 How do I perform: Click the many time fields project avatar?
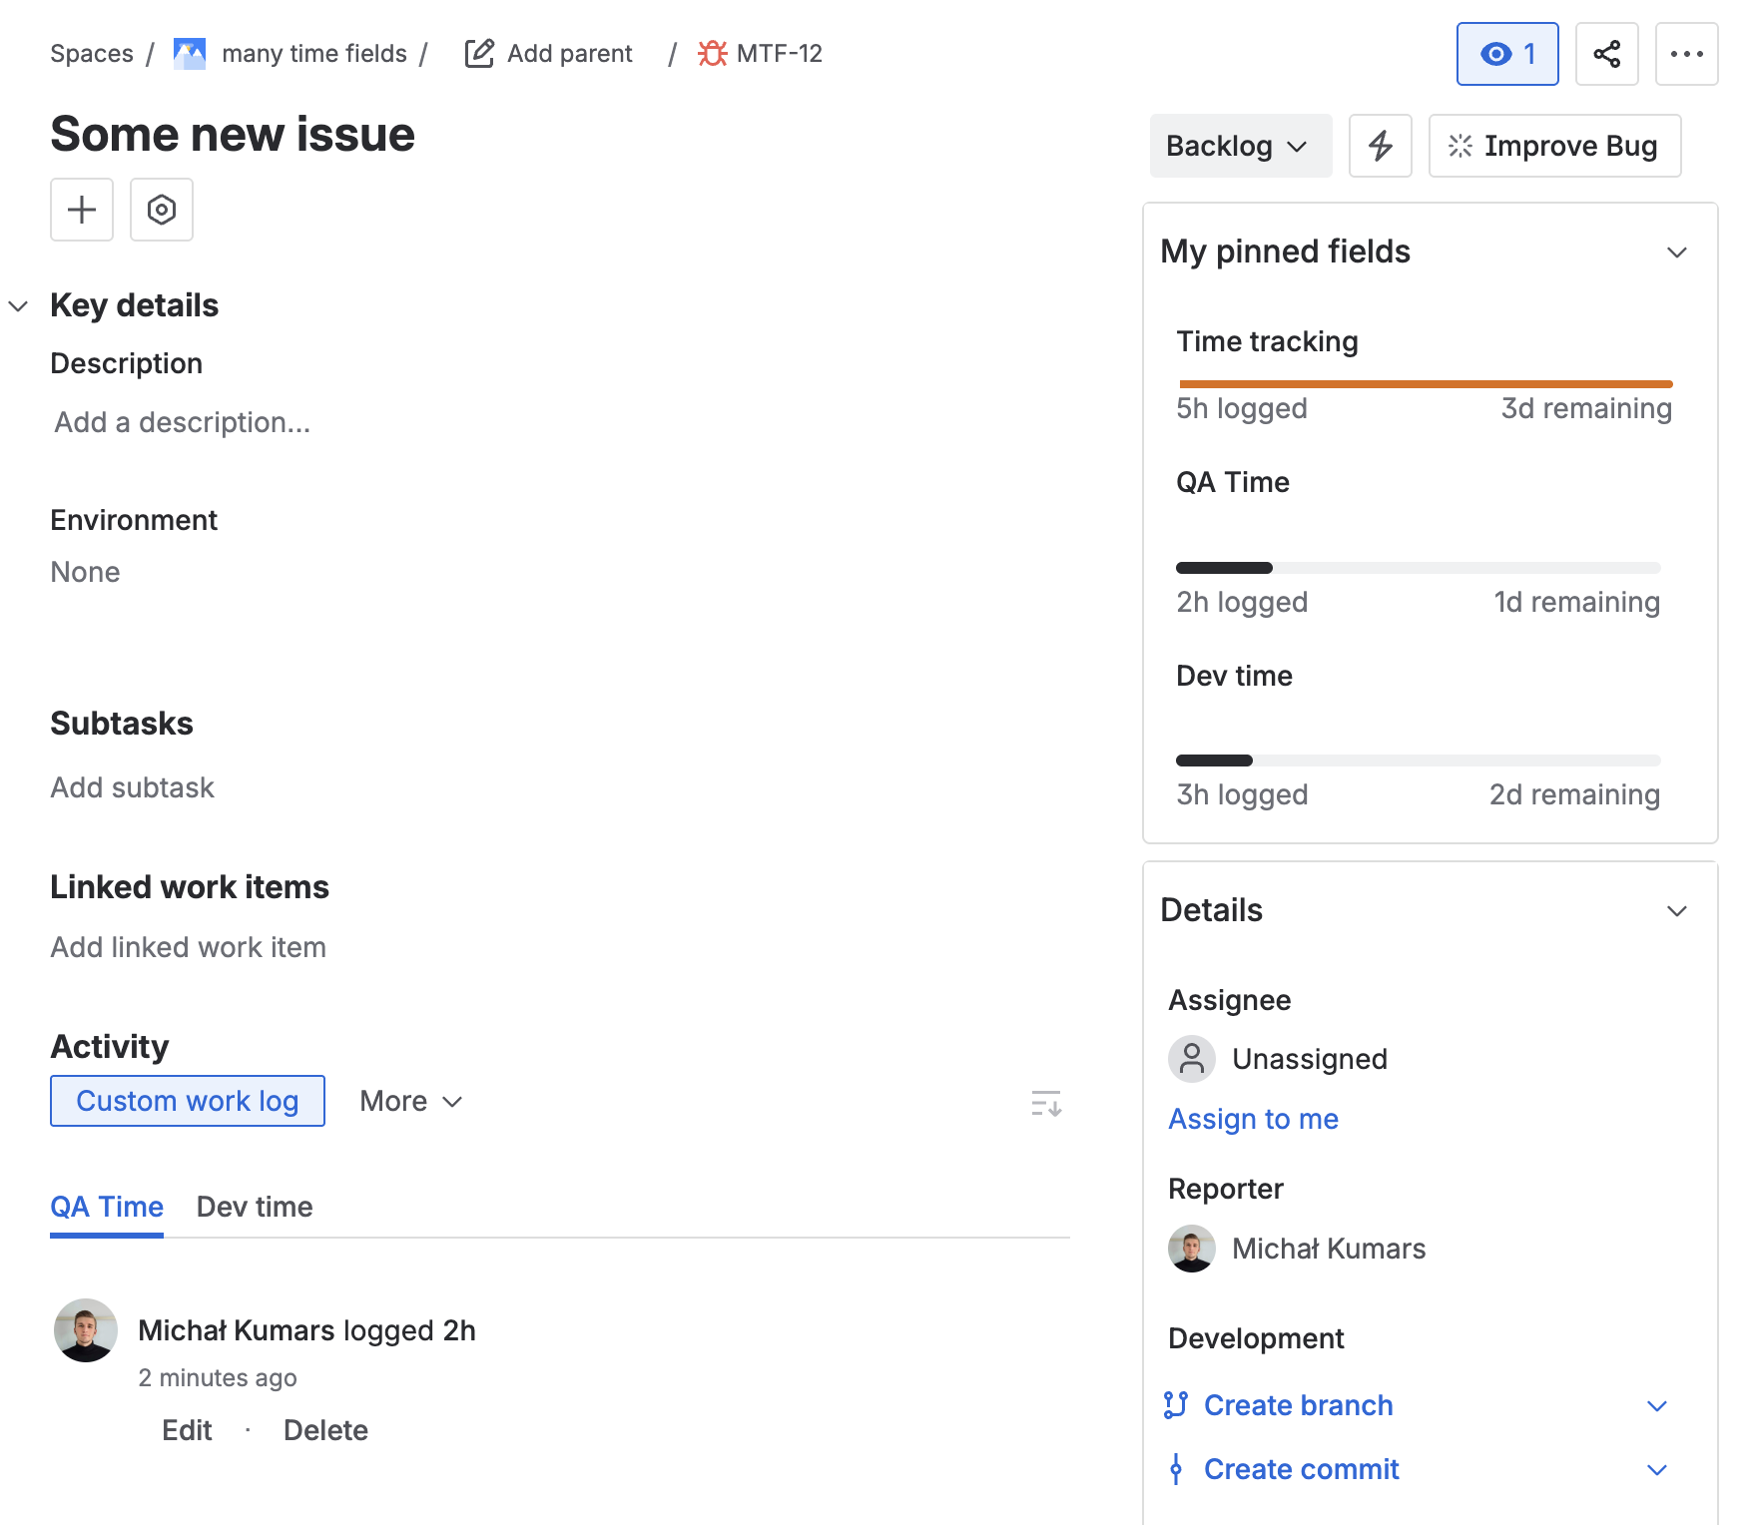(x=190, y=53)
